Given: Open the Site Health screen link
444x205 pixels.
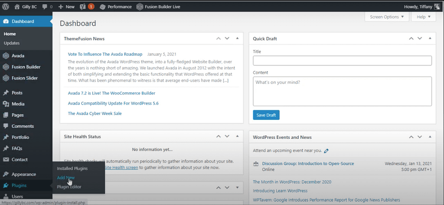Looking at the screenshot, I should (121, 167).
